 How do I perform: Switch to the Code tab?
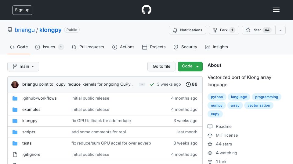click(19, 47)
